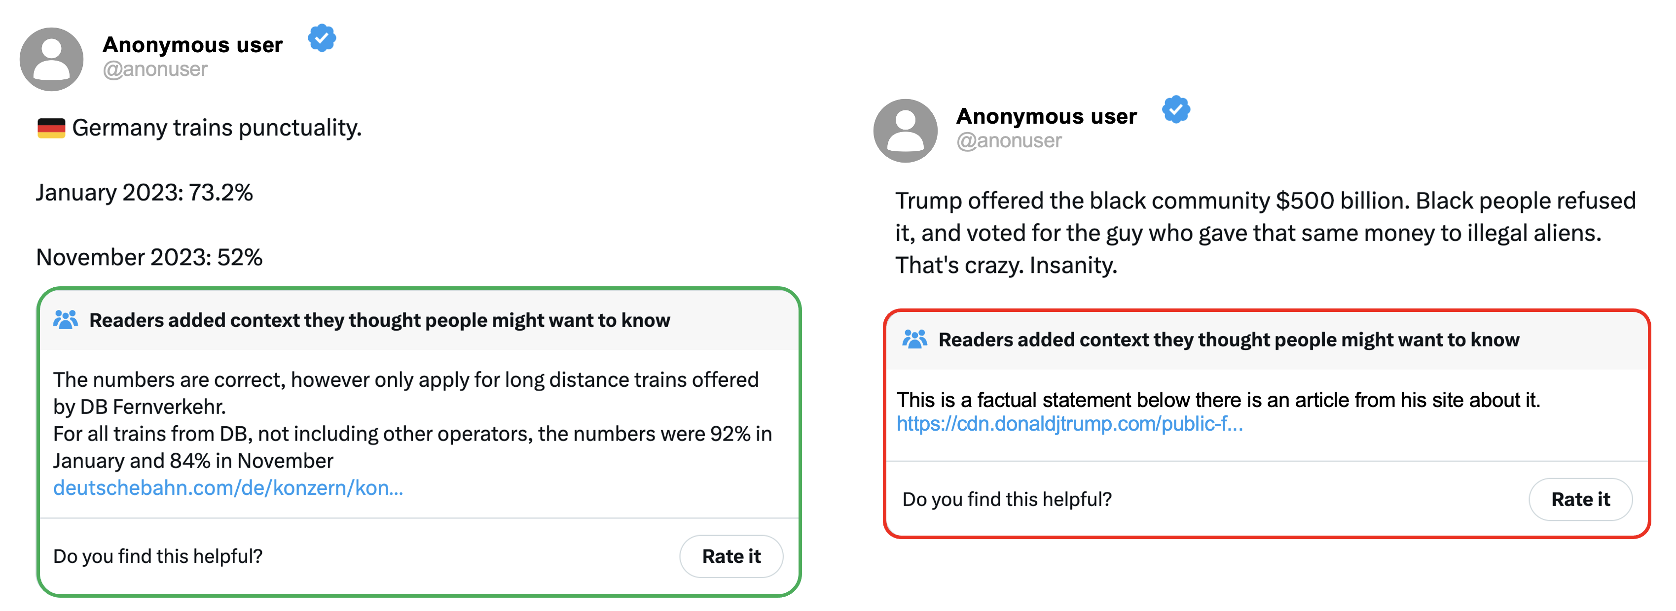The image size is (1676, 611).
Task: Click the Trump $500 billion post text
Action: point(1265,233)
